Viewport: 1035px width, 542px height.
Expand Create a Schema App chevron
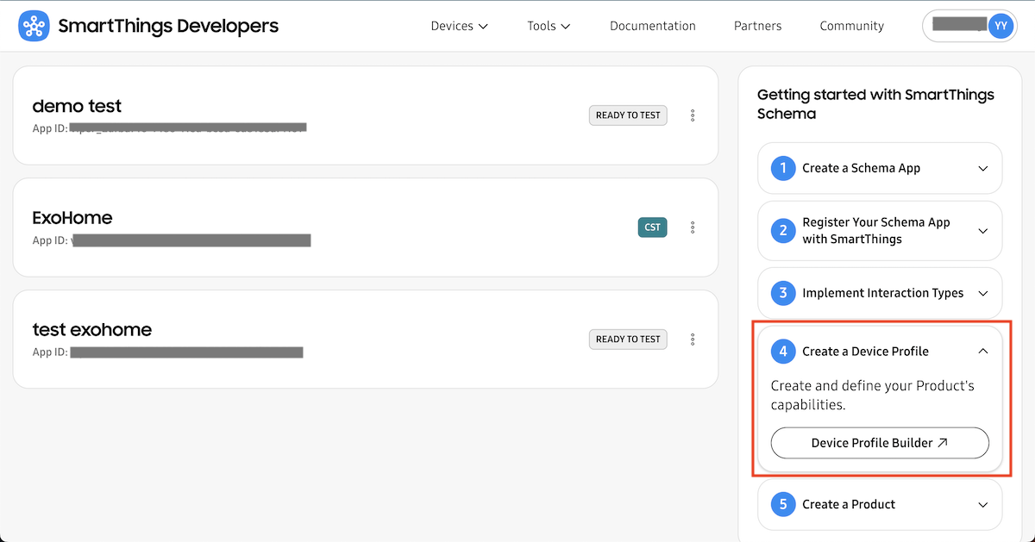(983, 169)
